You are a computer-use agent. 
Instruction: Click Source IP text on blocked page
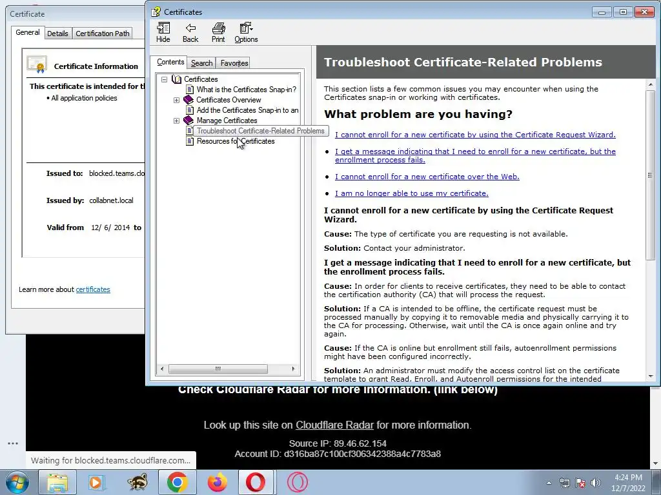pyautogui.click(x=338, y=443)
